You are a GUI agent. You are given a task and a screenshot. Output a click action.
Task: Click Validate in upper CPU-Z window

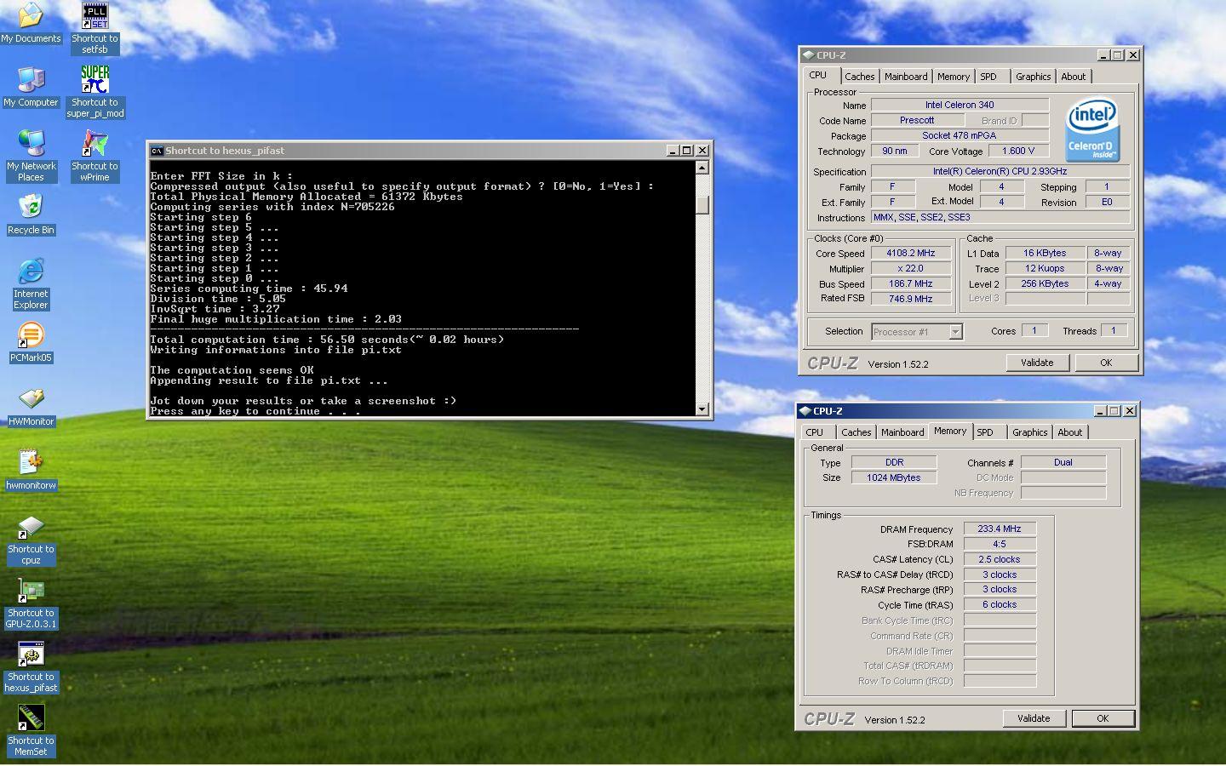pyautogui.click(x=1037, y=363)
